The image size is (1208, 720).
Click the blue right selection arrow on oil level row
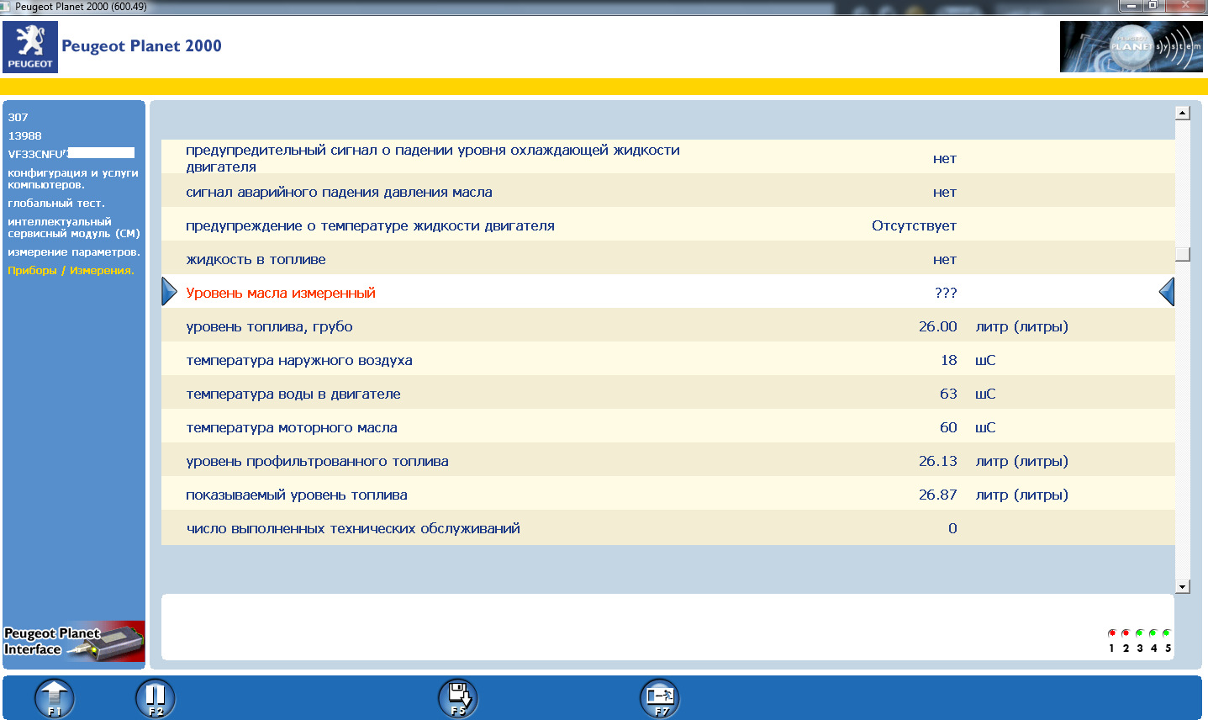(1167, 292)
